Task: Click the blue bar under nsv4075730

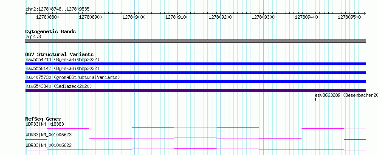Action: pyautogui.click(x=195, y=82)
